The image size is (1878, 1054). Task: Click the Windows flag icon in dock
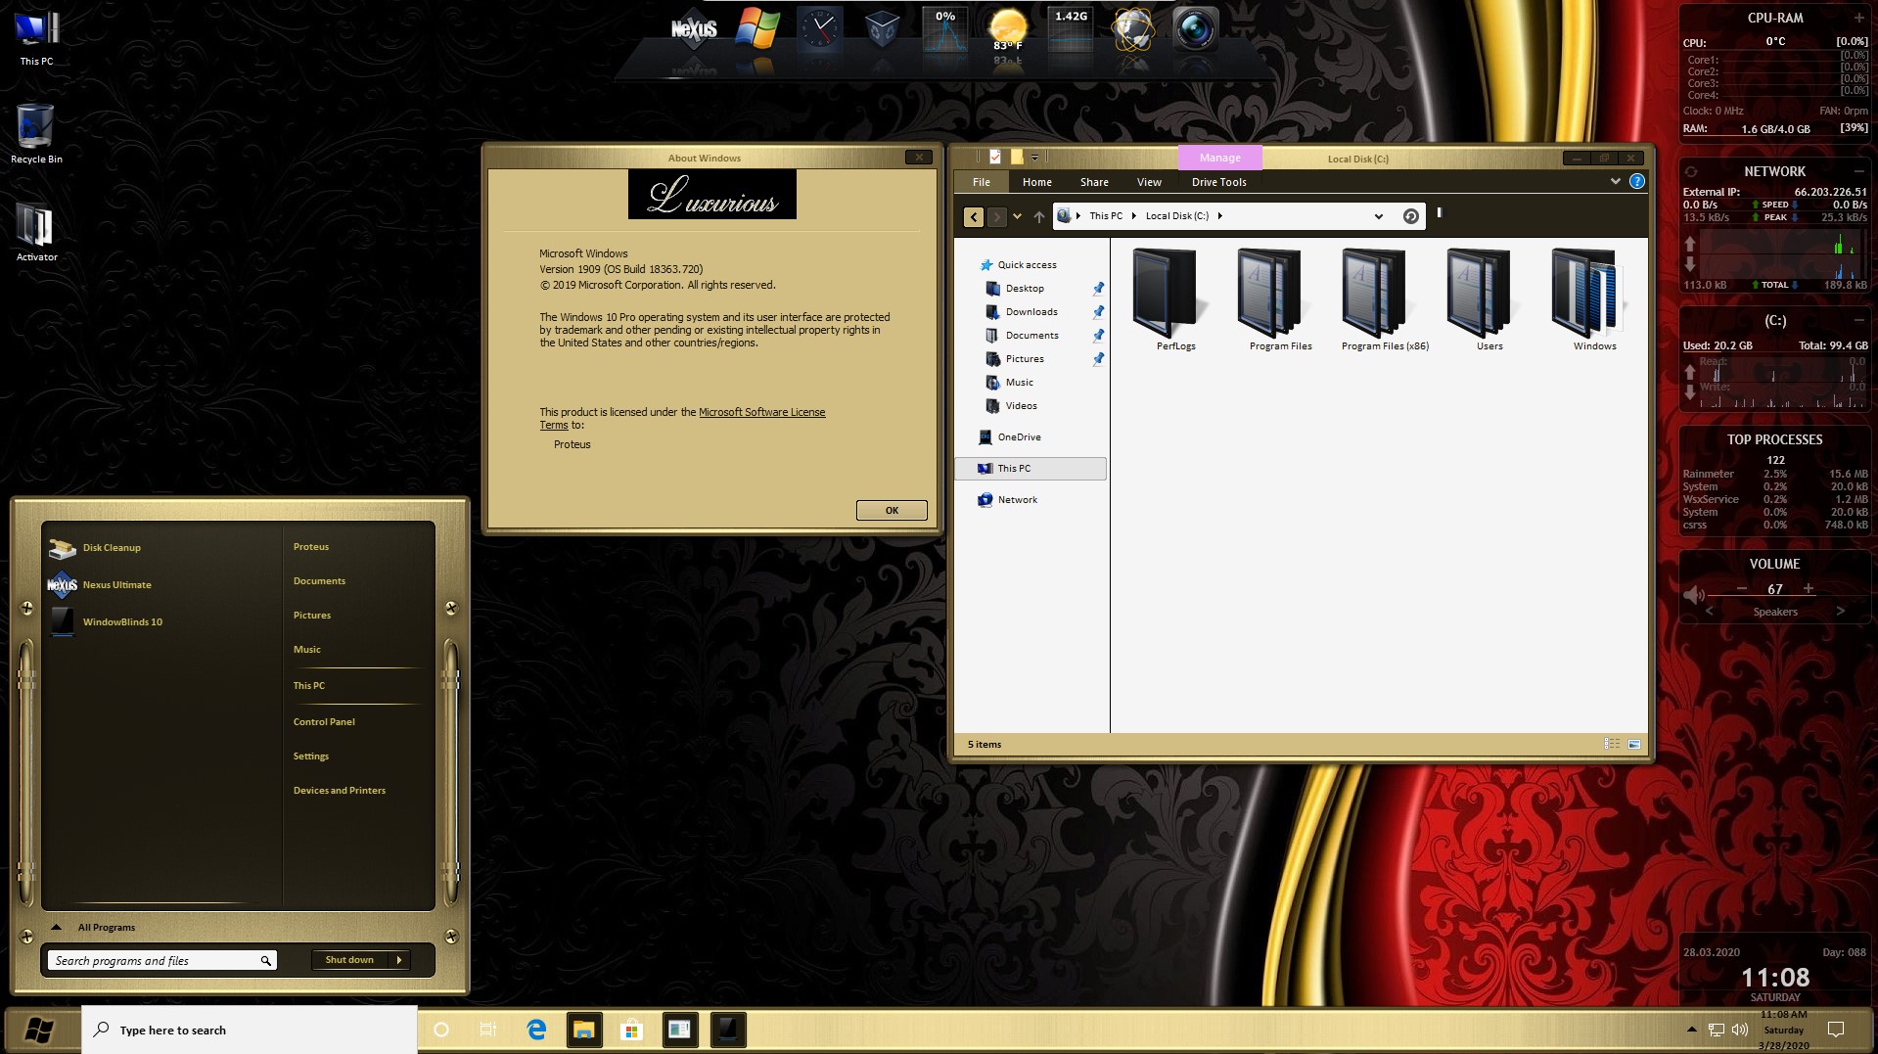tap(757, 28)
